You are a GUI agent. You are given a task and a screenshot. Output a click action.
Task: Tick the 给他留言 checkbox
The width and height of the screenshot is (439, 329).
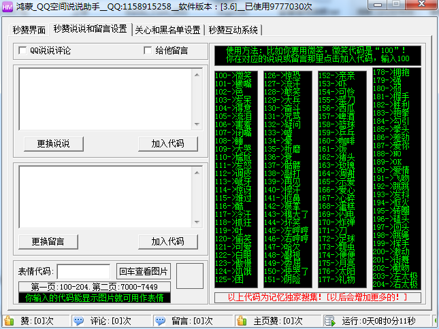pyautogui.click(x=148, y=50)
